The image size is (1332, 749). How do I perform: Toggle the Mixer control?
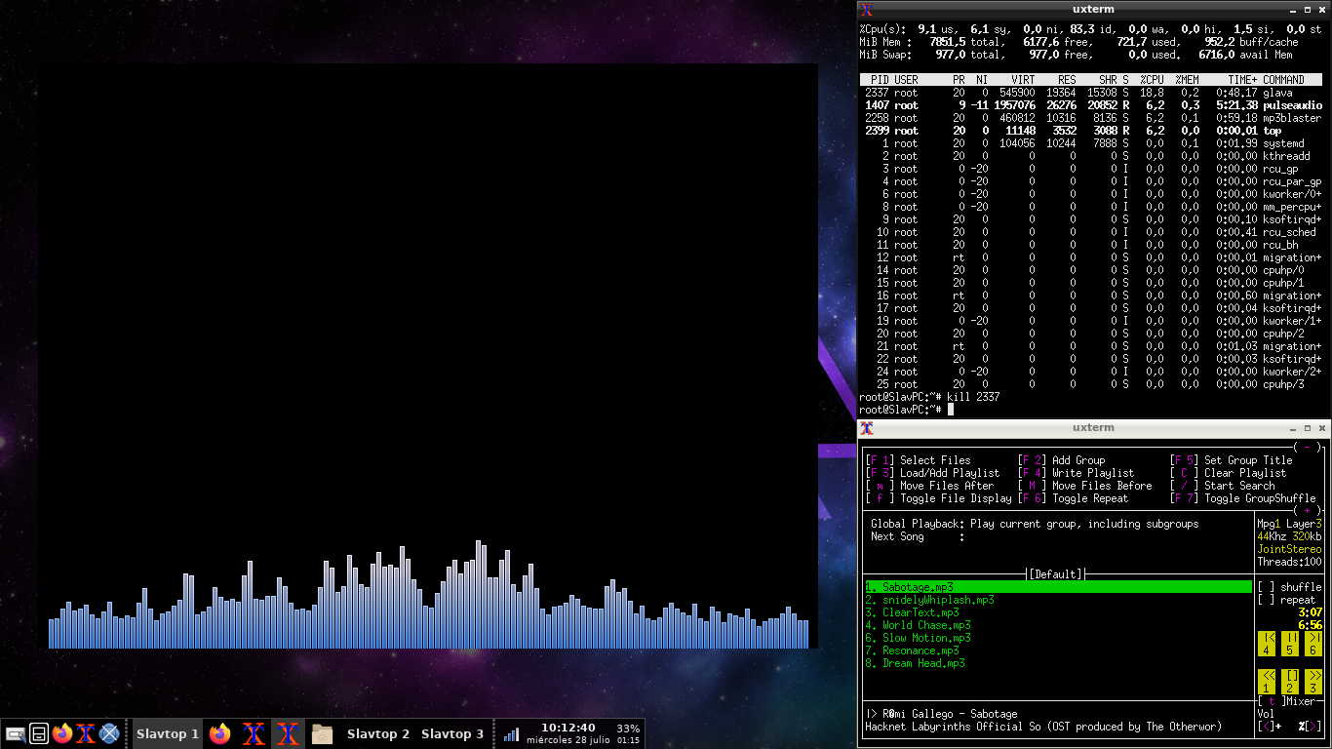click(x=1273, y=699)
